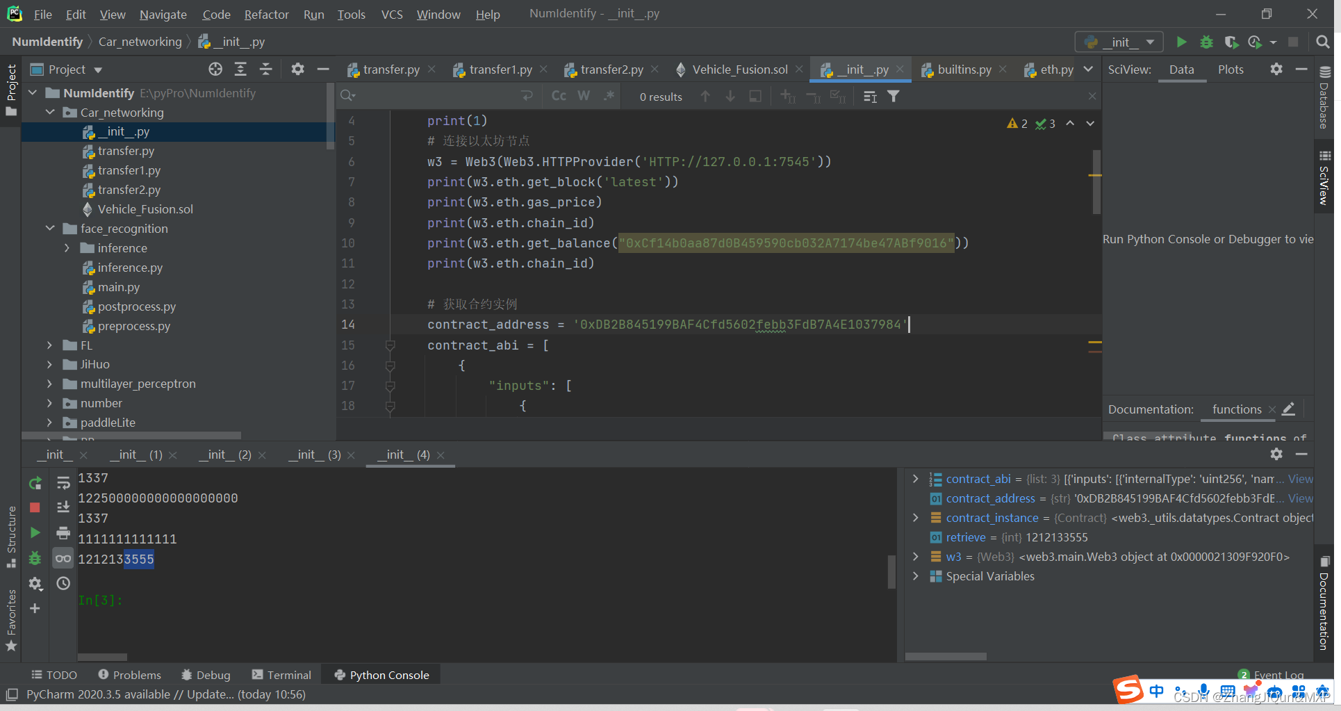Open console command history clock
This screenshot has height=711, width=1341.
63,583
